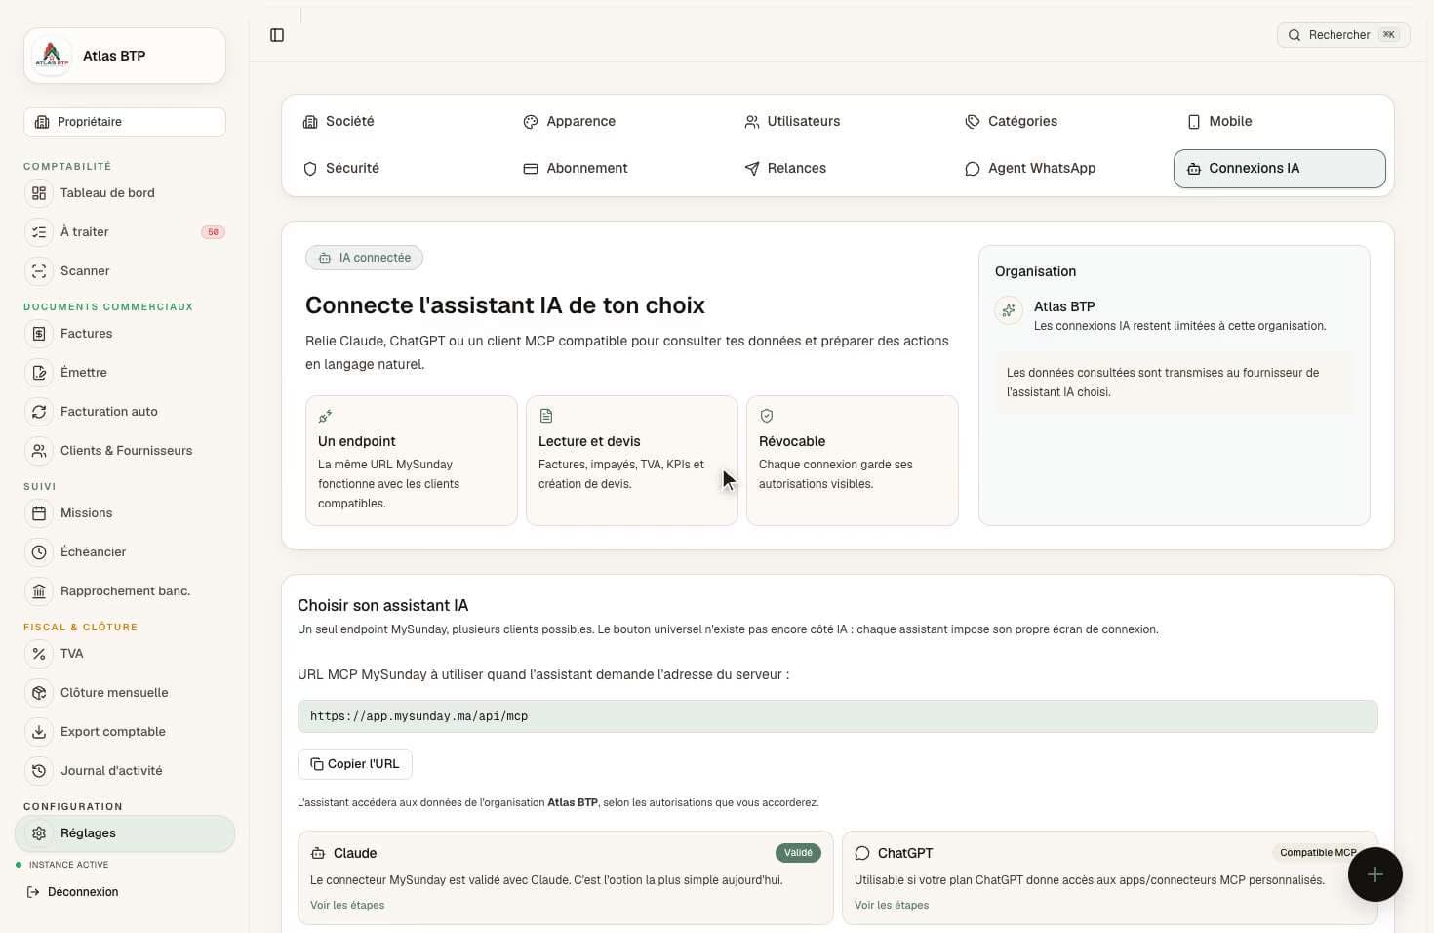The width and height of the screenshot is (1434, 933).
Task: Open the Rechercher search field
Action: 1343,35
